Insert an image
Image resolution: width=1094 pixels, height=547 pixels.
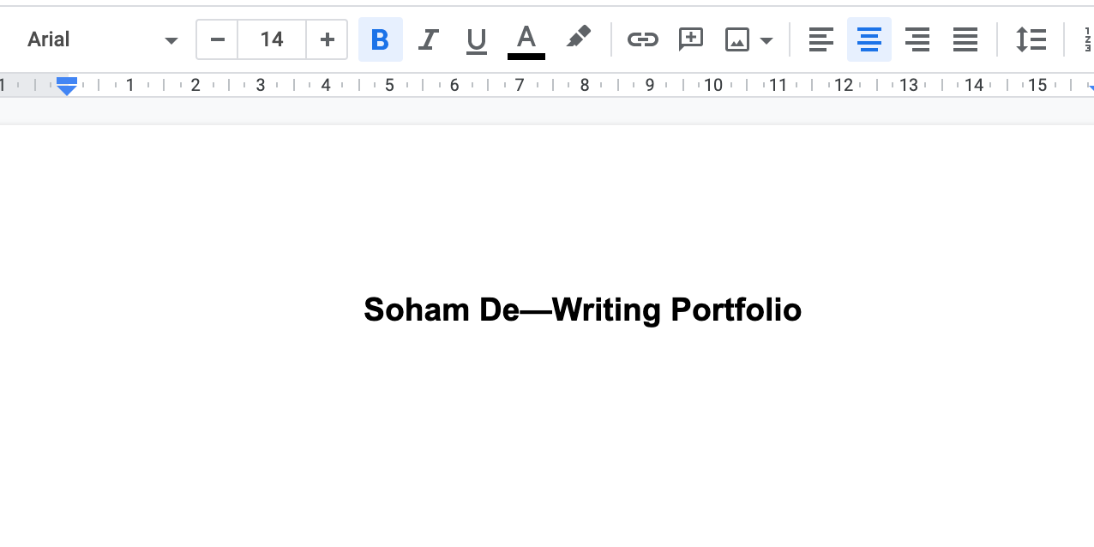coord(737,39)
